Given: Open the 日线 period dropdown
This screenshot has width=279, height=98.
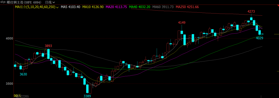Looking at the screenshot, I should (50, 2).
